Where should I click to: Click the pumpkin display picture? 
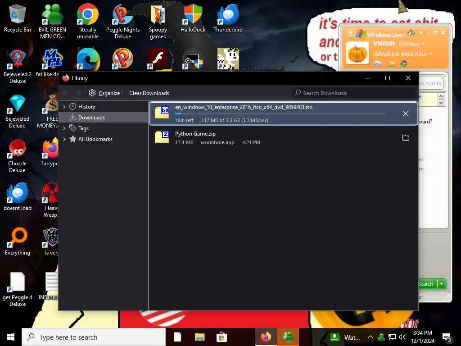click(x=357, y=53)
